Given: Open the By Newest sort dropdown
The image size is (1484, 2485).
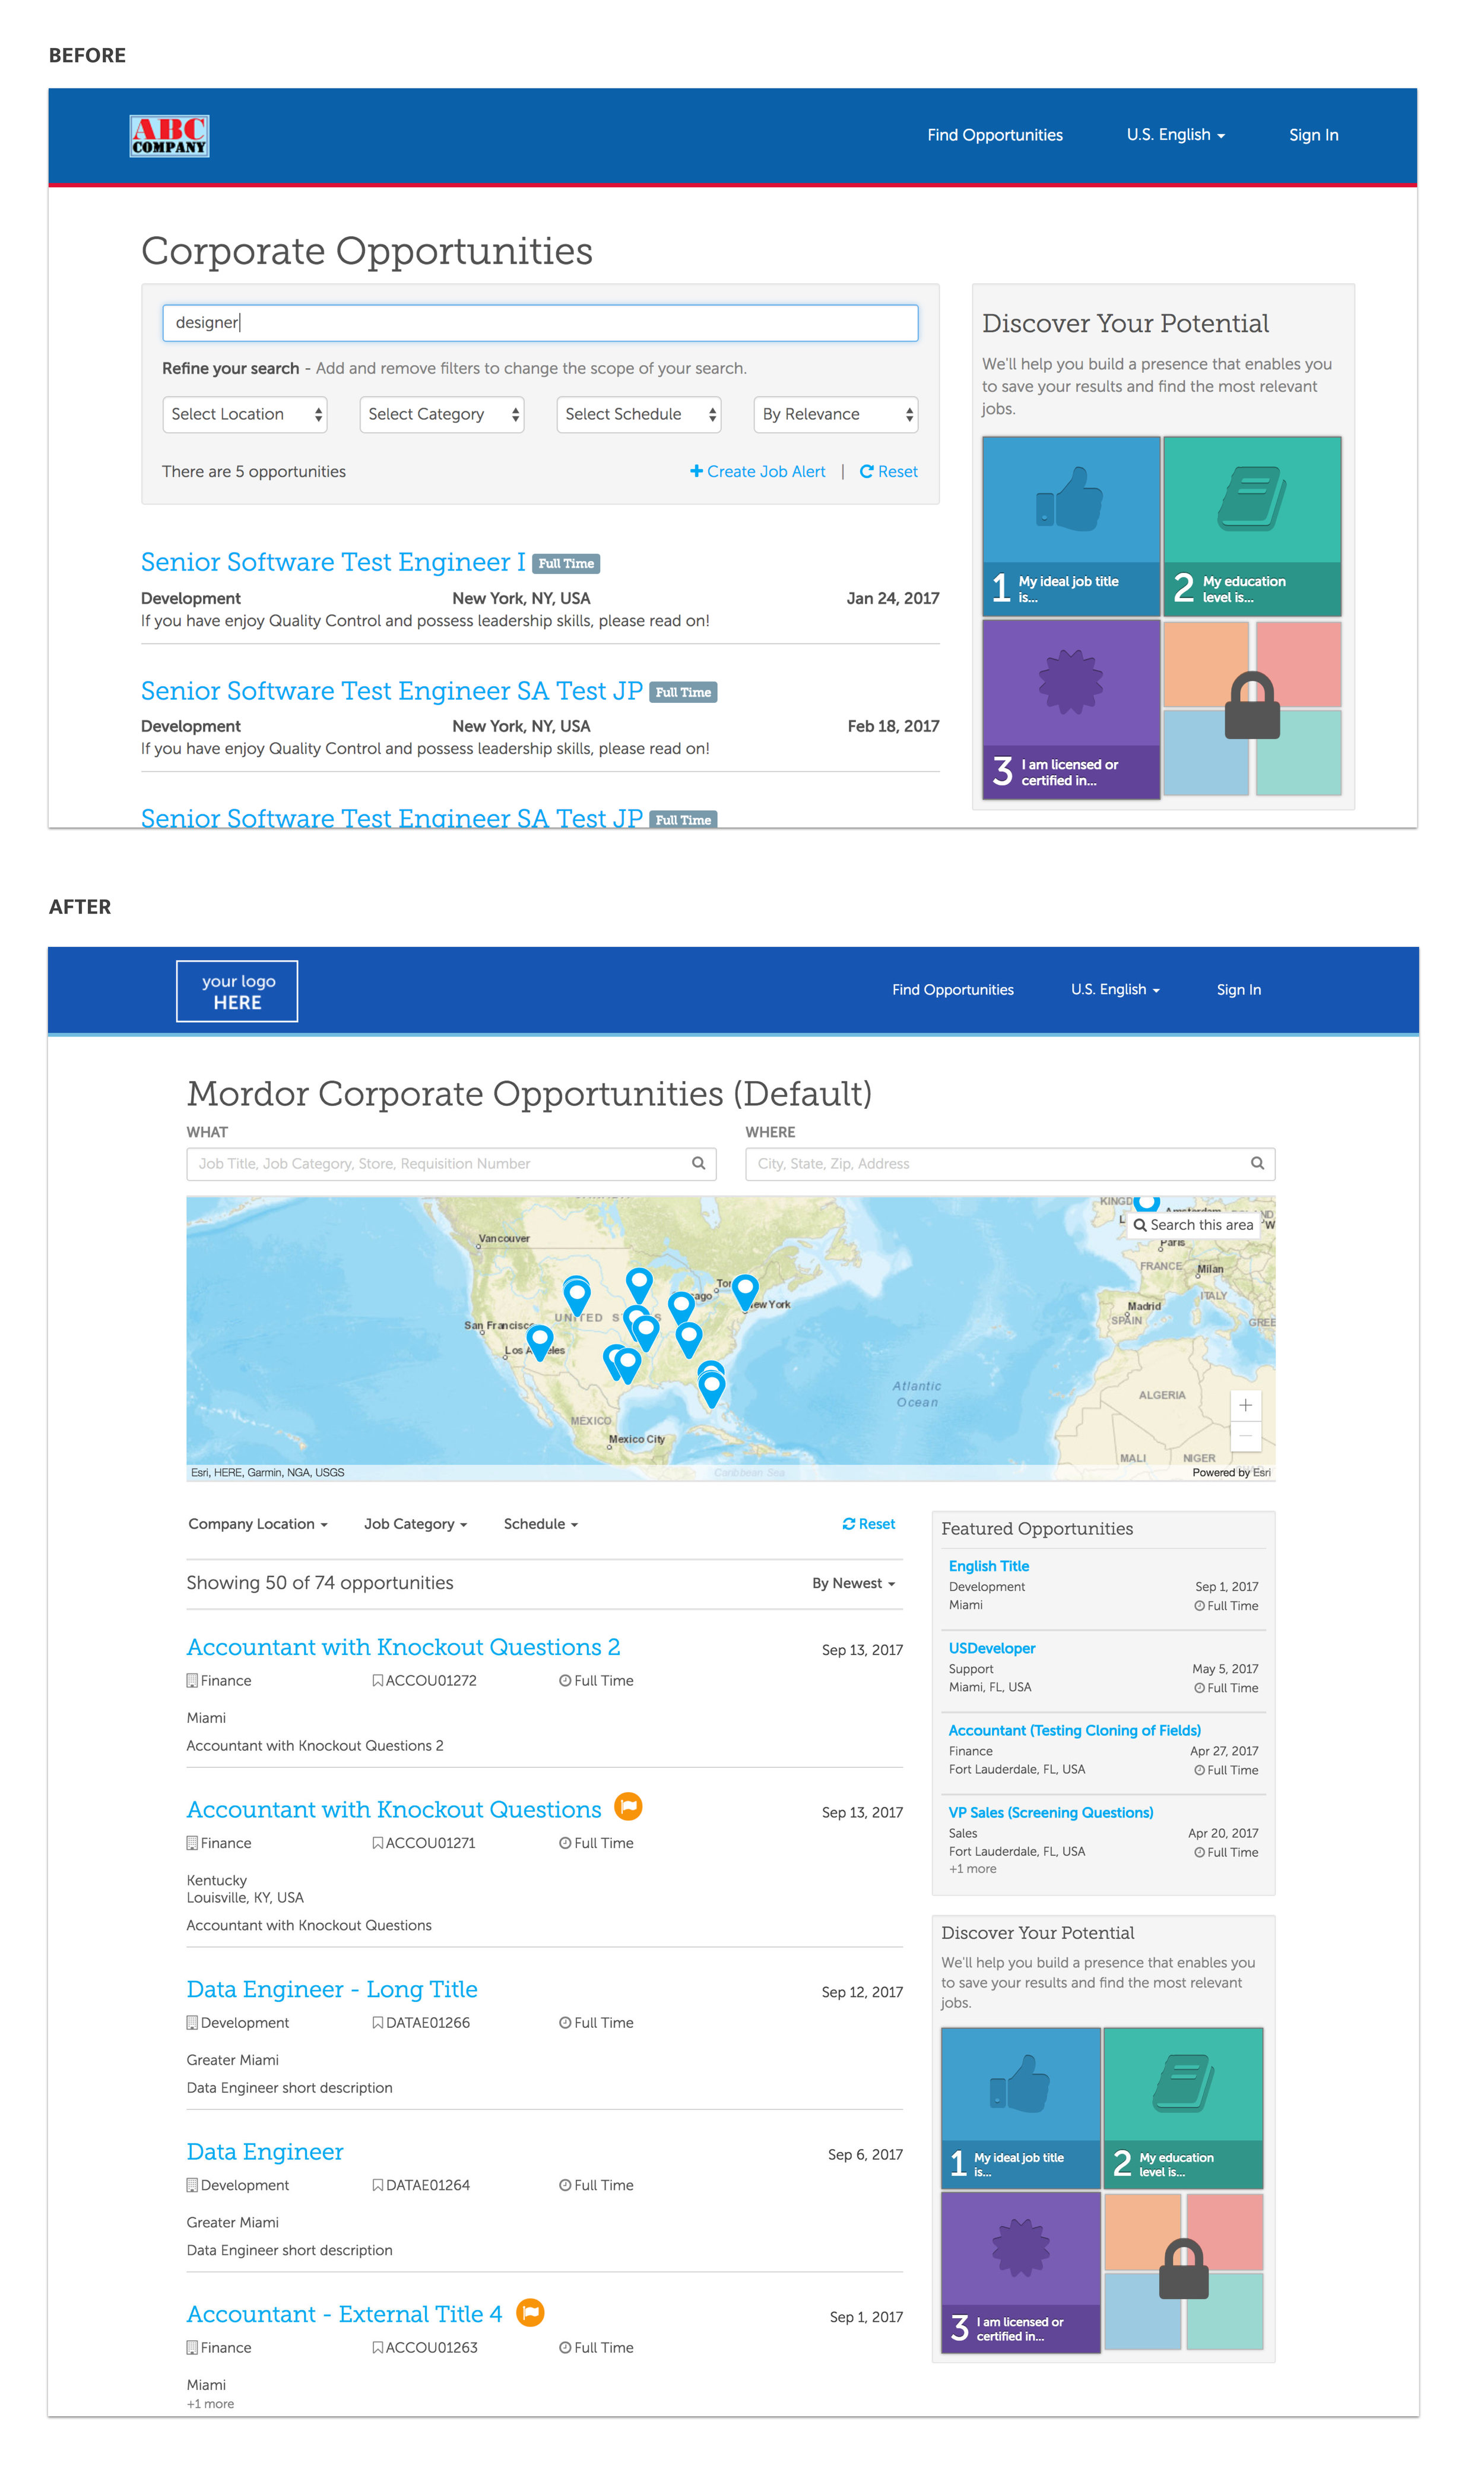Looking at the screenshot, I should [854, 1583].
